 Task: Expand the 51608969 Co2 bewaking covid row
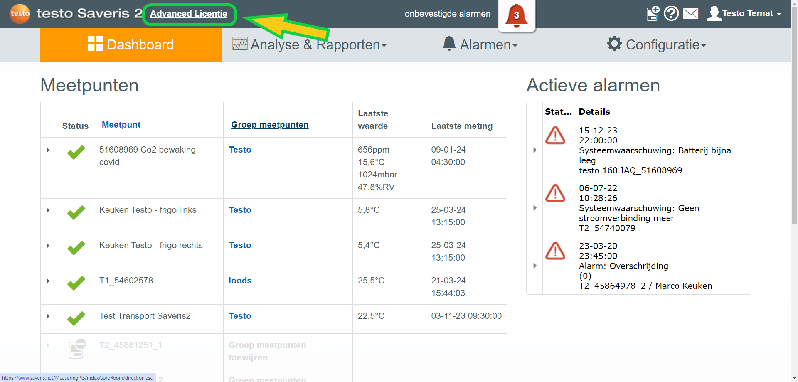click(48, 150)
